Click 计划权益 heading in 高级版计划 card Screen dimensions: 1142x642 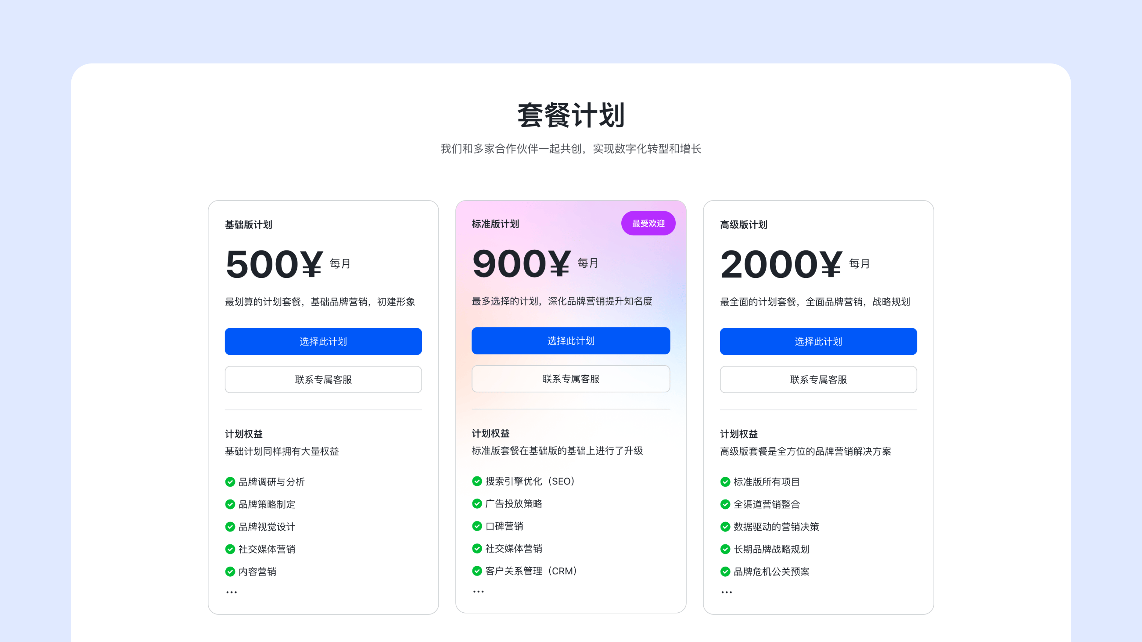(739, 434)
